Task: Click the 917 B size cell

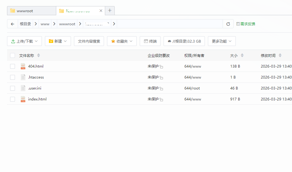Action: [235, 99]
